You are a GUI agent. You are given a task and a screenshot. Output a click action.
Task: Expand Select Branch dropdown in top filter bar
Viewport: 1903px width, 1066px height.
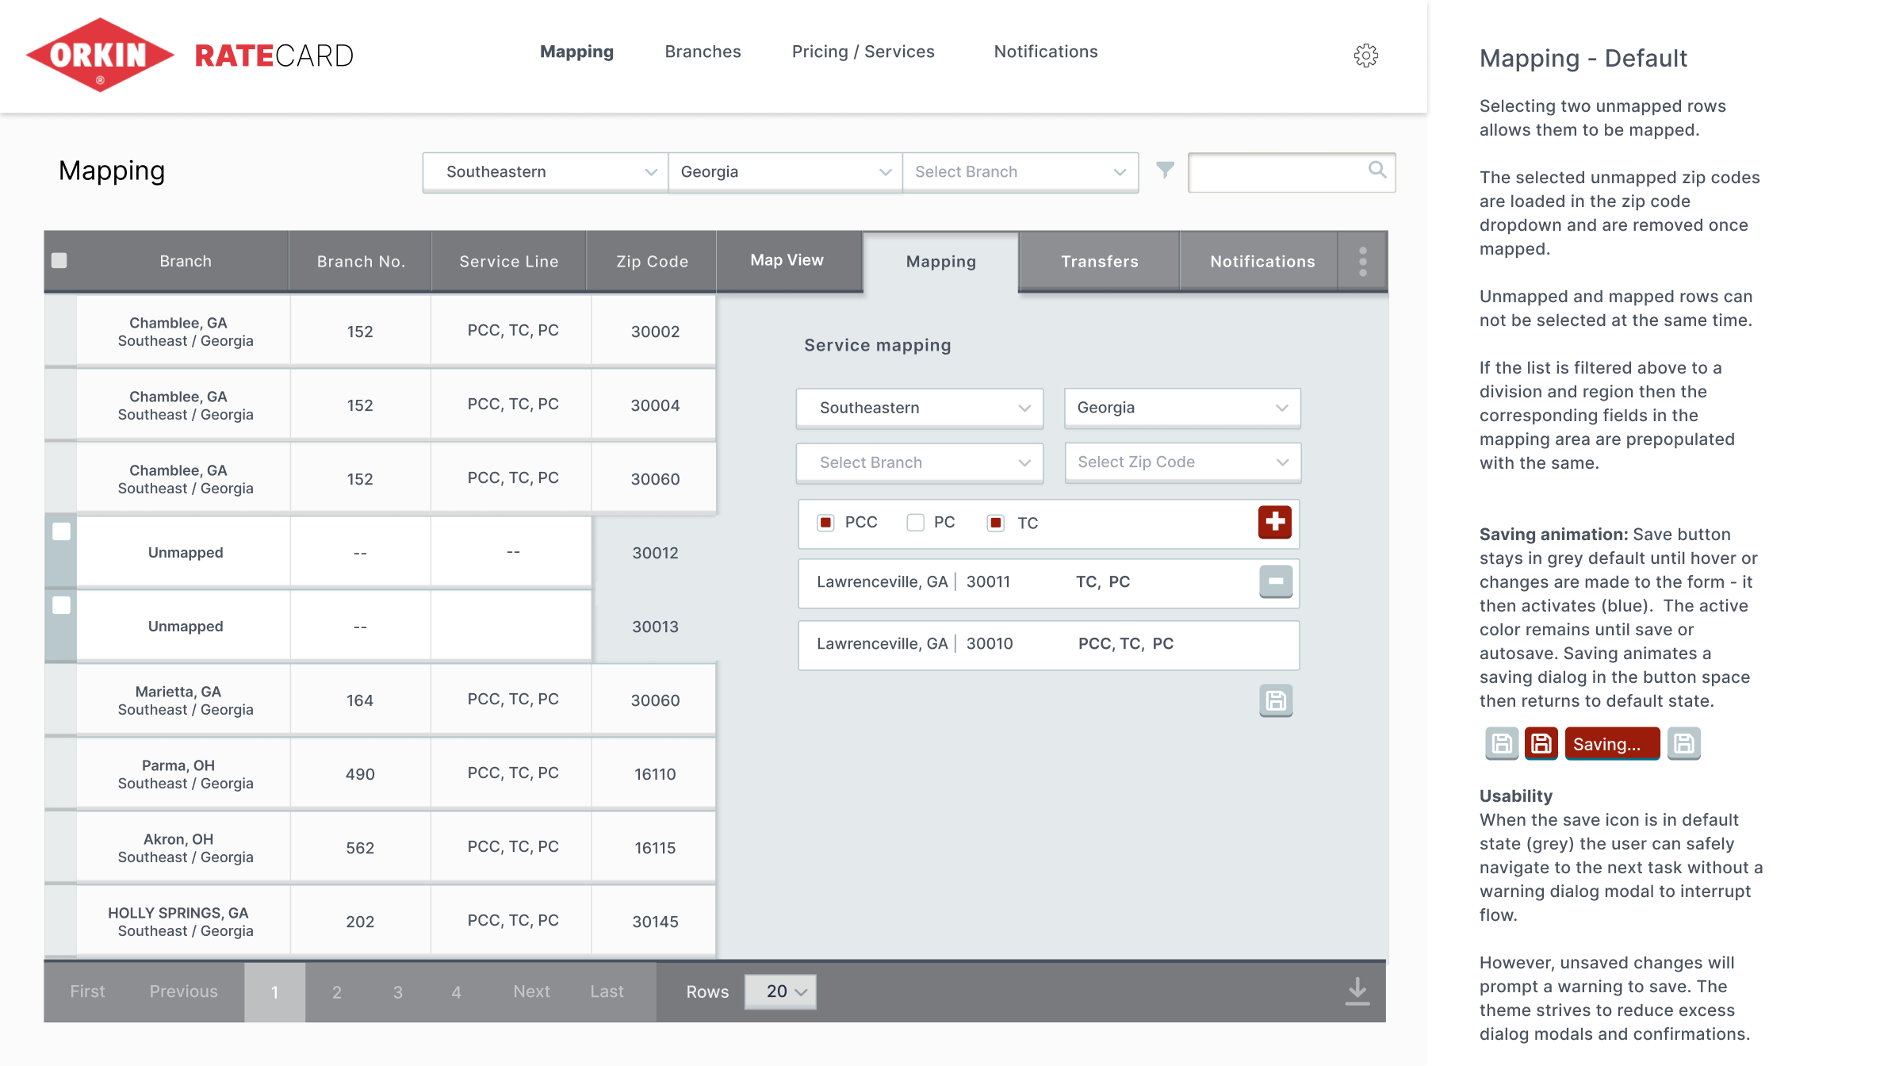coord(1020,172)
